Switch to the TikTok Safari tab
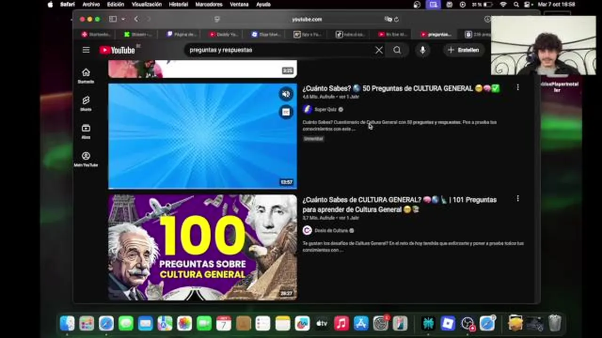The image size is (602, 338). [350, 34]
